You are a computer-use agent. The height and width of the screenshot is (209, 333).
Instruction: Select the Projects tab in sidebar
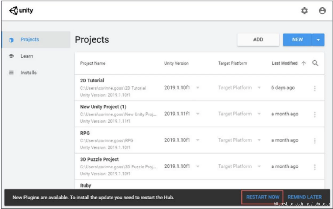coord(36,40)
